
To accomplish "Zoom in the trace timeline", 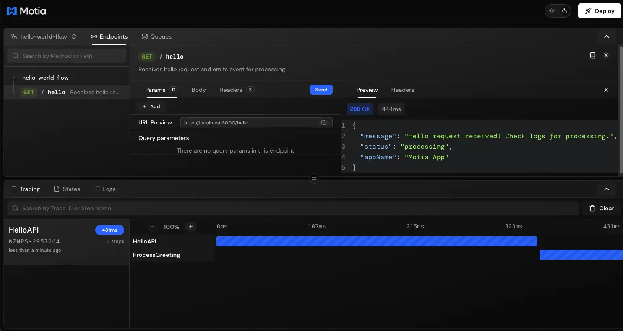I will coord(191,227).
